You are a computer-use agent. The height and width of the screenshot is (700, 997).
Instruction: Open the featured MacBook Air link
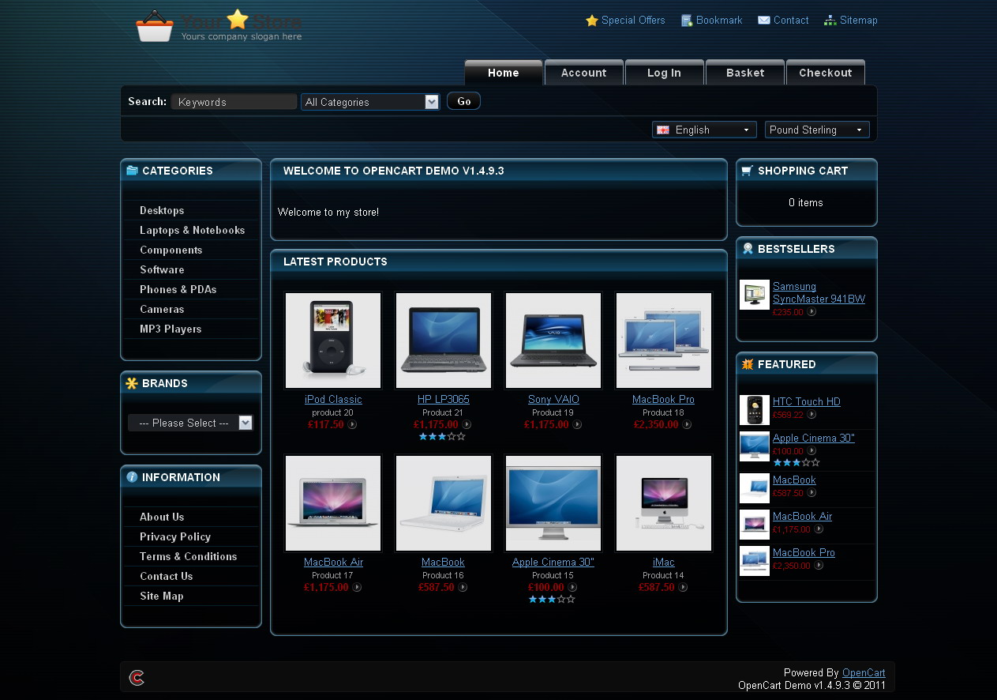pos(802,516)
